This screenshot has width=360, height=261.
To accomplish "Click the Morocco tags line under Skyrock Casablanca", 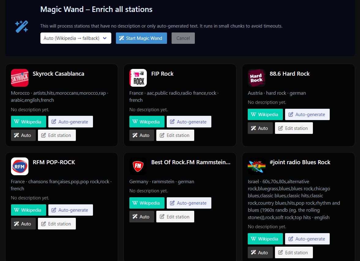I will coord(60,96).
